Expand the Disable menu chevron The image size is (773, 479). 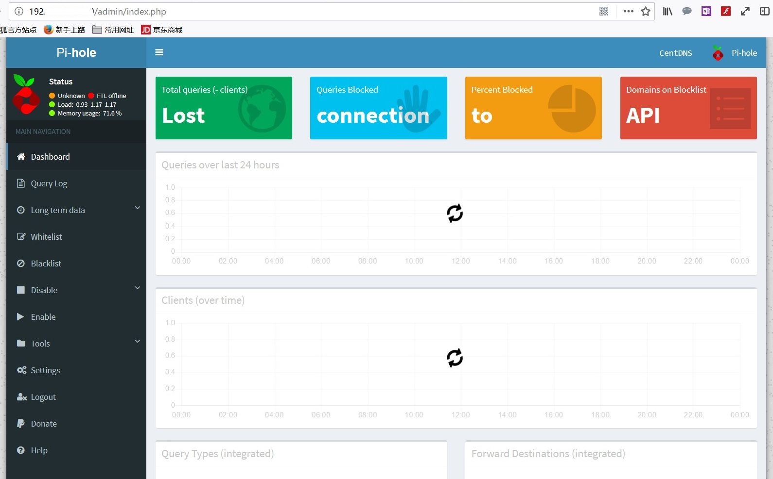click(138, 288)
